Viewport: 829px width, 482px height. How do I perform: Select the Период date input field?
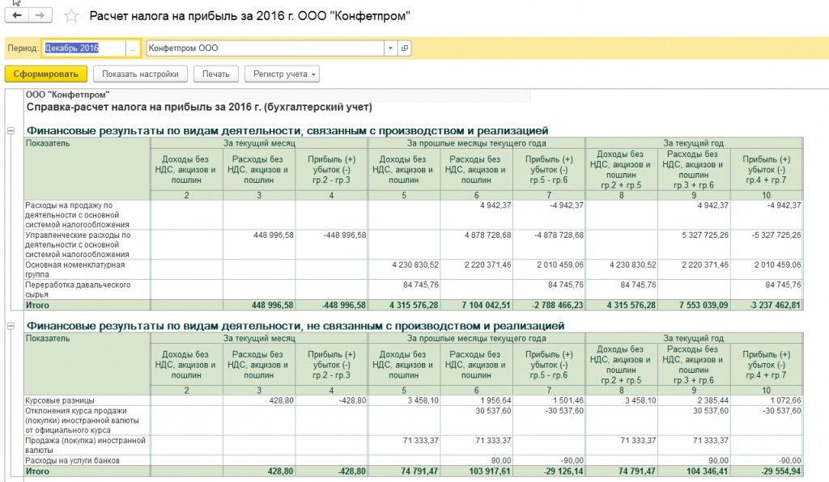tap(84, 48)
